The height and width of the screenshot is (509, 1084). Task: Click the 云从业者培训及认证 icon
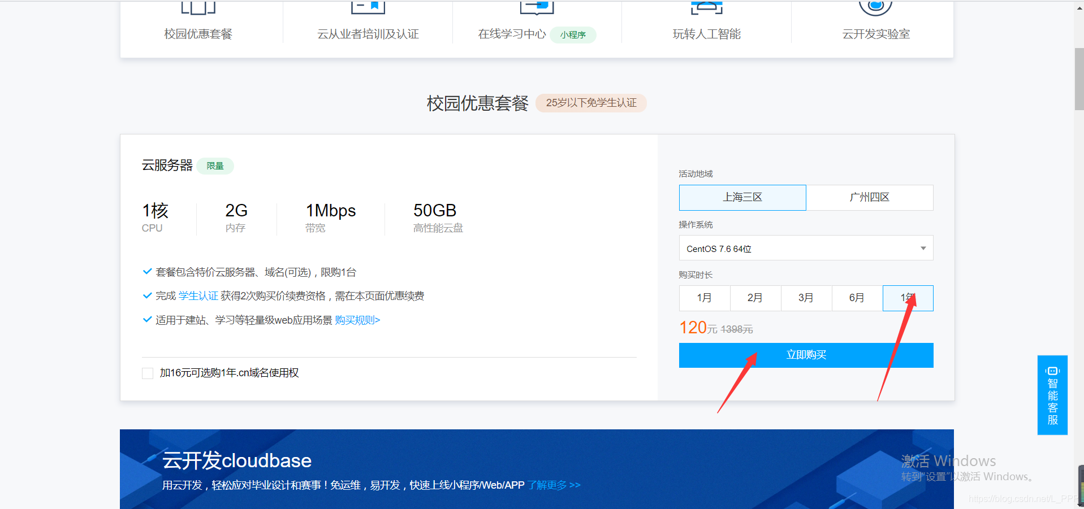368,7
